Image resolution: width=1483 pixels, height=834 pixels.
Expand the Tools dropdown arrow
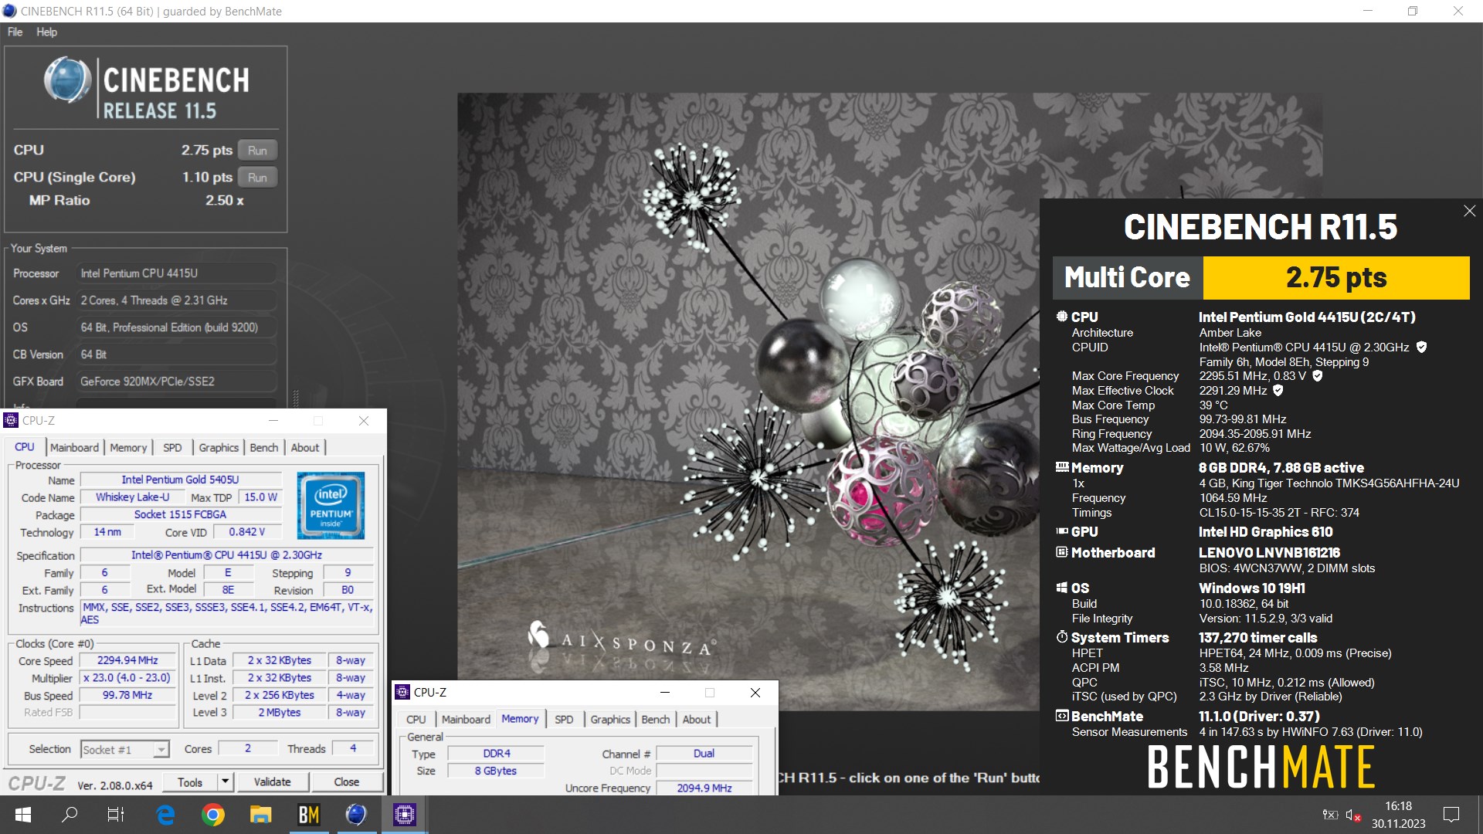[x=225, y=782]
